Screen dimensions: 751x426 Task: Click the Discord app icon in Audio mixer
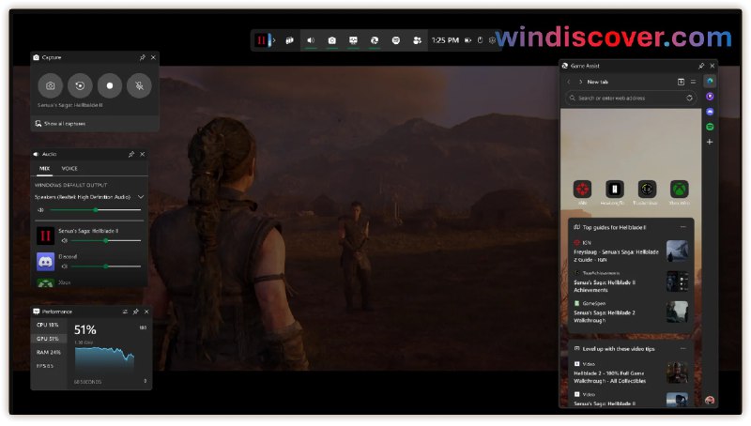tap(45, 262)
